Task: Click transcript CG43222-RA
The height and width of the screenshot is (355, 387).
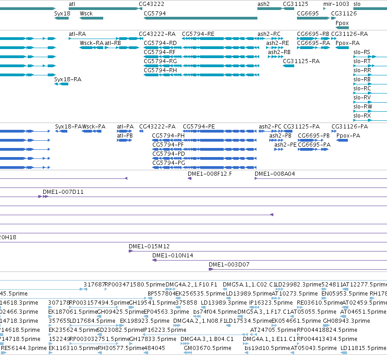Action: (x=157, y=34)
